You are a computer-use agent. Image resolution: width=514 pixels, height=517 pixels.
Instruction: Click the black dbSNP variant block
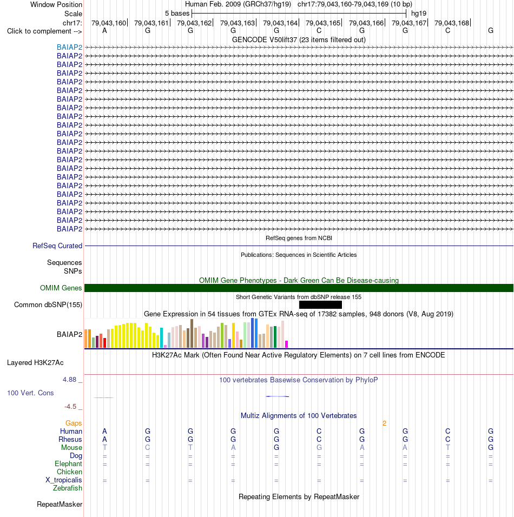(320, 304)
